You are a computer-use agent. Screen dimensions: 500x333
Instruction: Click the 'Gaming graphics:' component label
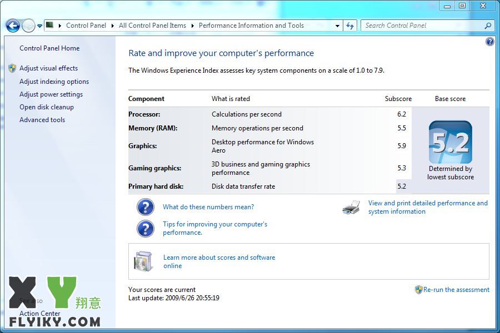[x=154, y=168]
